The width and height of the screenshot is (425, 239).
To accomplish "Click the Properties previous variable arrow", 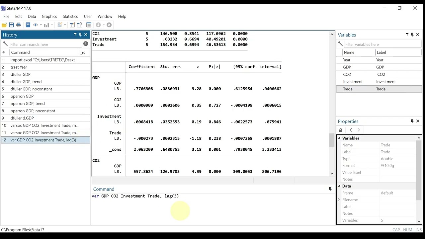I will coord(351,130).
